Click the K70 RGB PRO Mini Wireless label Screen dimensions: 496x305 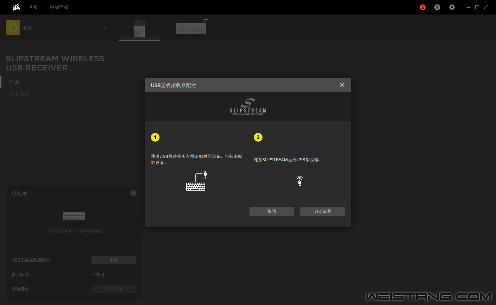74,231
